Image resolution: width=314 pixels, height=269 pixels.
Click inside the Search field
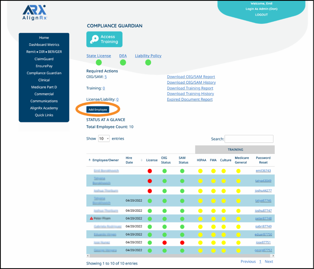pyautogui.click(x=249, y=139)
